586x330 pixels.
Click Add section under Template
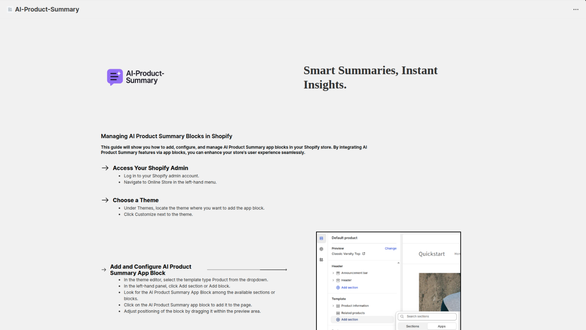click(x=349, y=320)
